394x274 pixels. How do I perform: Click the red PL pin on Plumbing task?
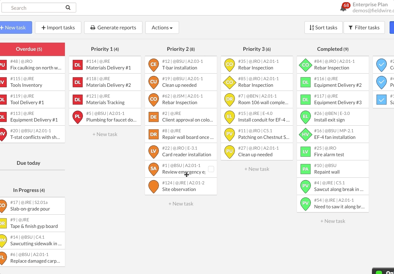(x=78, y=116)
